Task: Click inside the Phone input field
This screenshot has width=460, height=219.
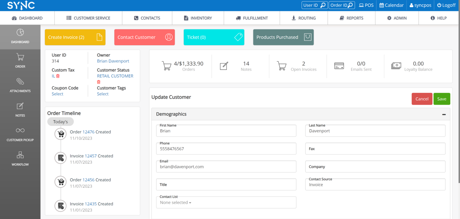Action: coord(226,148)
